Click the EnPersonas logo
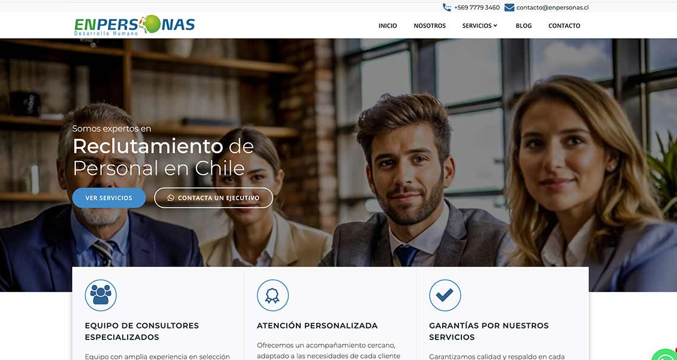Viewport: 677px width, 360px height. pyautogui.click(x=134, y=25)
